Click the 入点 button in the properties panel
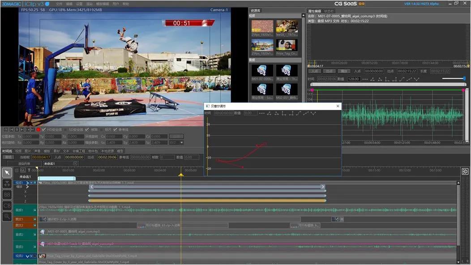Viewport: 471px width, 265px height. point(315,71)
